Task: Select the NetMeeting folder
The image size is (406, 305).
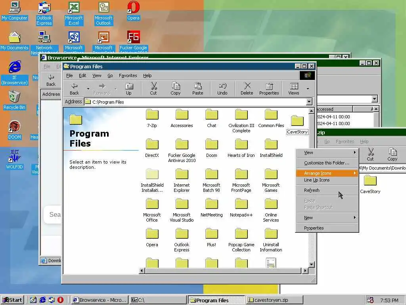Action: point(212,208)
